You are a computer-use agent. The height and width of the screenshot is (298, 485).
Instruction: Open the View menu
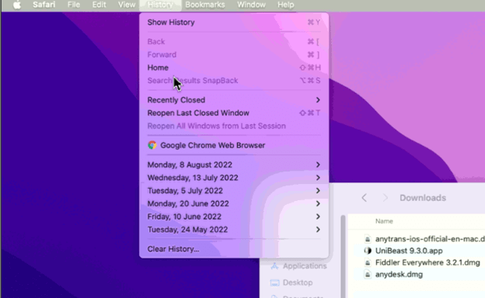pyautogui.click(x=127, y=5)
